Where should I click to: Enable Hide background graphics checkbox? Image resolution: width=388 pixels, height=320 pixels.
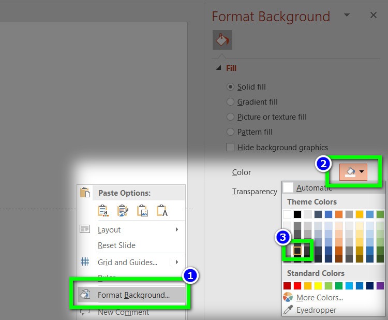[231, 147]
